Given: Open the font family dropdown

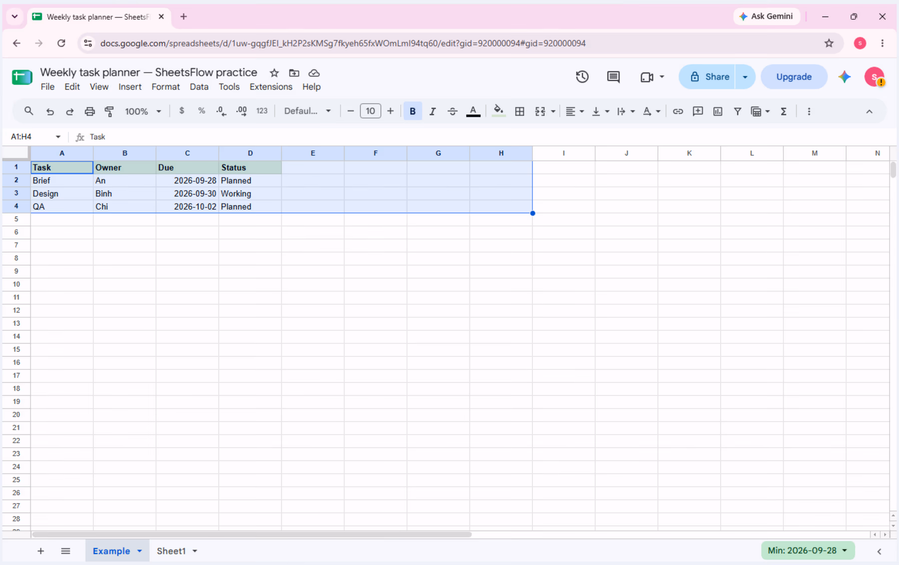Looking at the screenshot, I should 307,111.
